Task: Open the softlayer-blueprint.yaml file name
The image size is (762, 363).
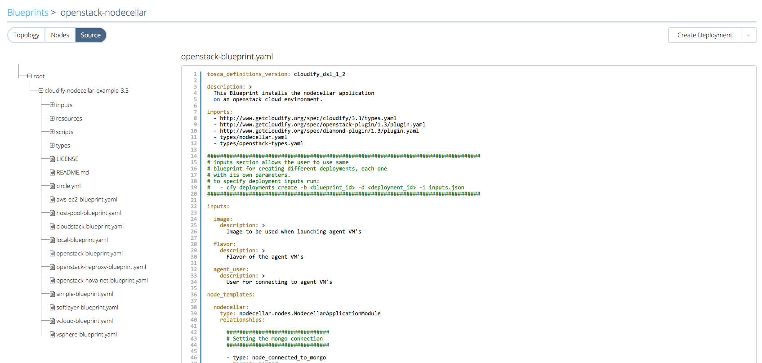Action: [87, 308]
